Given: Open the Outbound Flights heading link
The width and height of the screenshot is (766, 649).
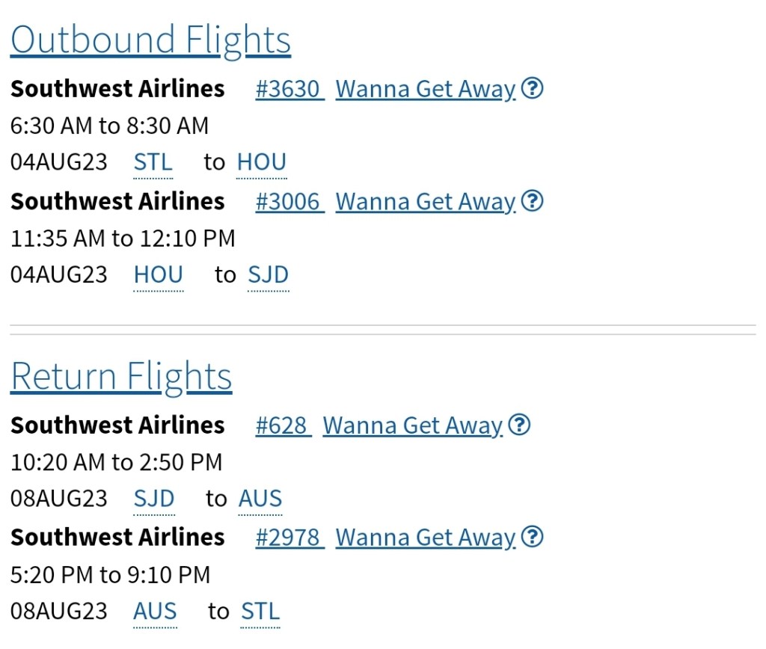Looking at the screenshot, I should pos(150,40).
